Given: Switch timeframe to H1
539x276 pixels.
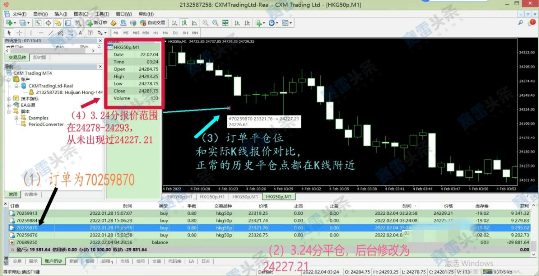Looking at the screenshot, I should (x=156, y=33).
